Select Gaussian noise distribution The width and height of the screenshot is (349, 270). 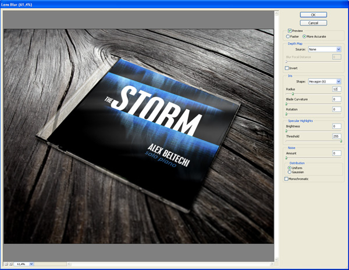click(290, 172)
